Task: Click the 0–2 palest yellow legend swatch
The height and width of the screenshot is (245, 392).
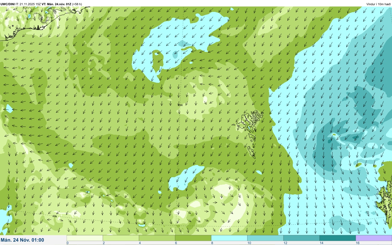Action: pyautogui.click(x=85, y=238)
